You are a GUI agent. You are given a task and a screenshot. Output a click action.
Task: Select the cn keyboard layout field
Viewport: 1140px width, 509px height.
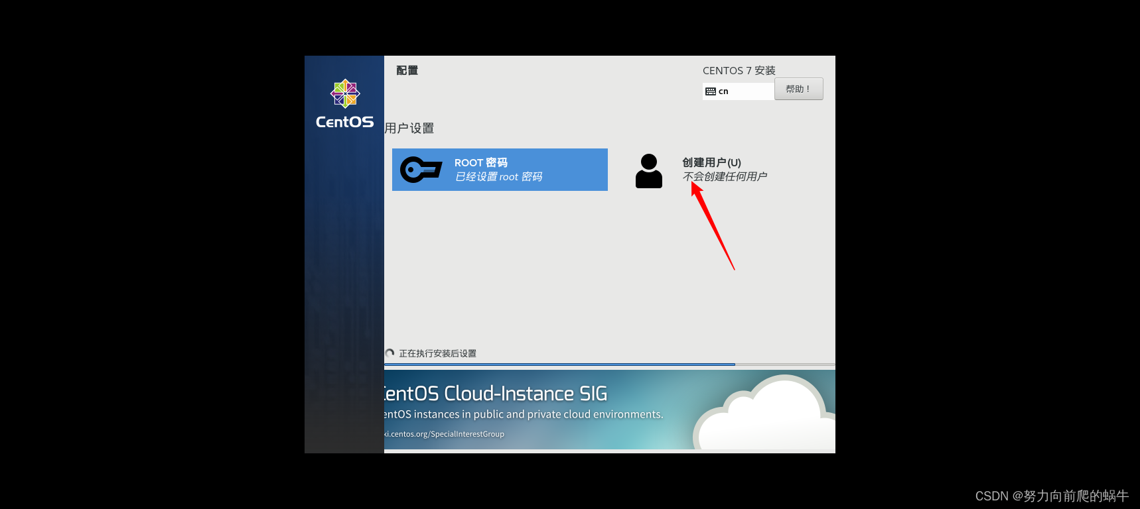(738, 91)
